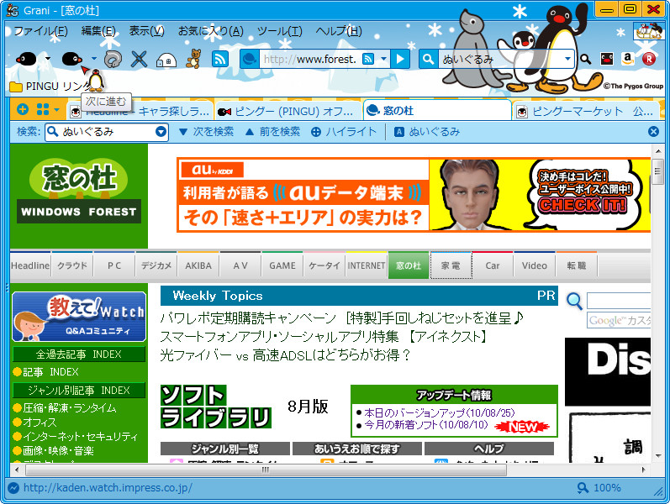Open the 表示(V) menu
This screenshot has width=670, height=504.
[x=146, y=31]
